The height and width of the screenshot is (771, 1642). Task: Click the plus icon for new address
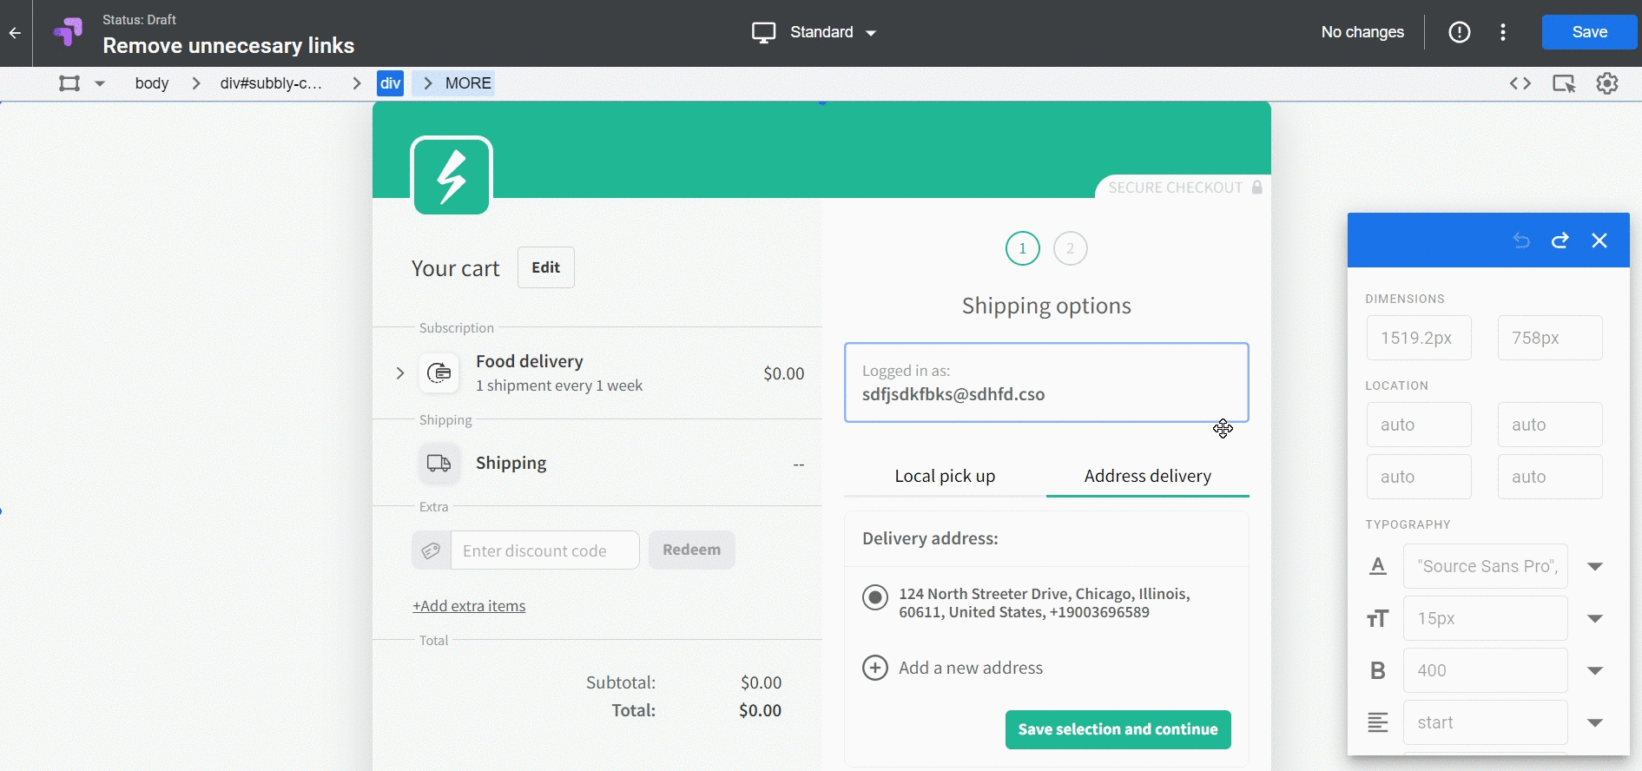click(875, 668)
